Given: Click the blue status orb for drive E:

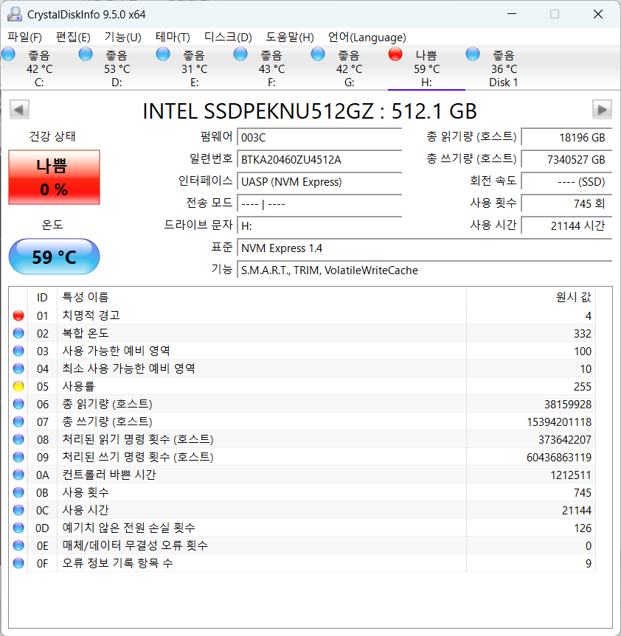Looking at the screenshot, I should click(x=163, y=54).
